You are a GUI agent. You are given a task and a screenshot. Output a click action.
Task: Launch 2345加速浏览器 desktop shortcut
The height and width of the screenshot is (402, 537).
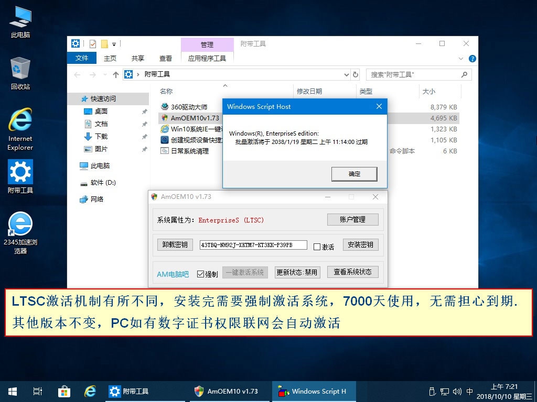point(20,233)
